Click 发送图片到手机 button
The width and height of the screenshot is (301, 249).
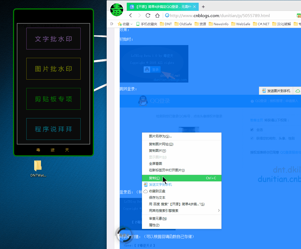click(x=276, y=91)
